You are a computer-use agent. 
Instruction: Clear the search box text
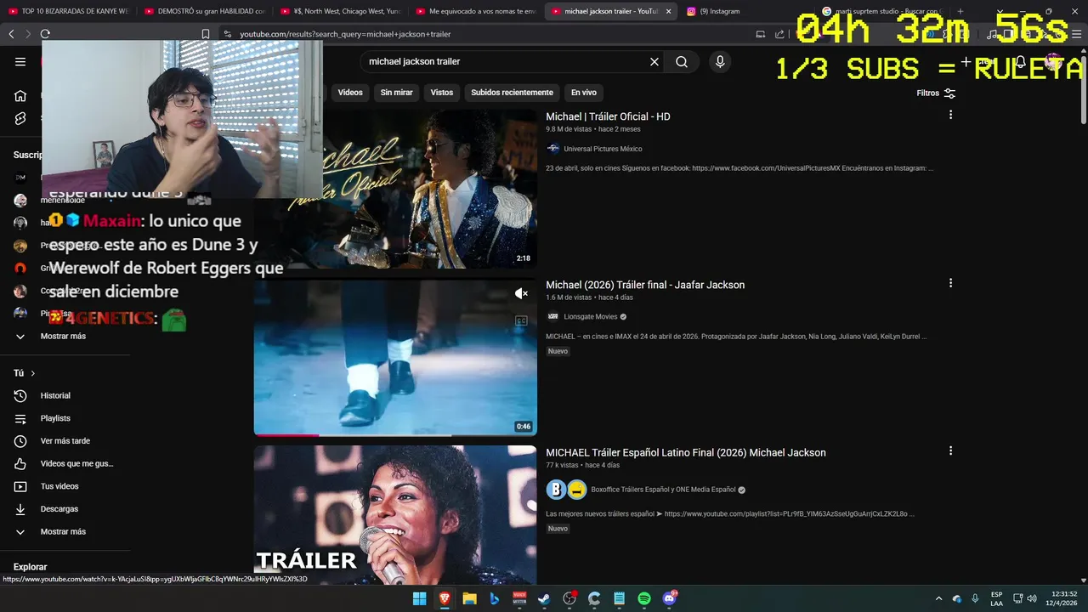click(654, 61)
